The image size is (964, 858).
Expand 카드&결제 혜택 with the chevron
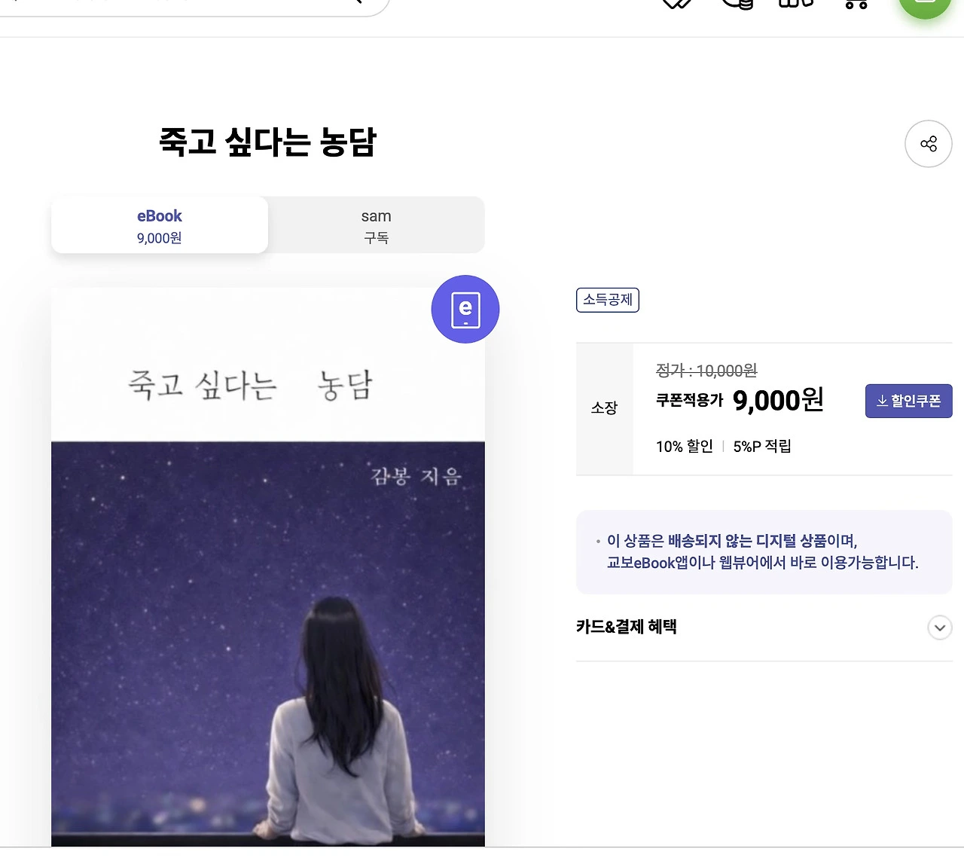pos(939,627)
